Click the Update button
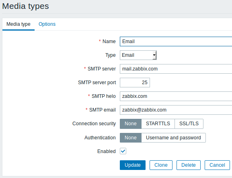Viewport: 232px width, 178px height. click(x=133, y=165)
